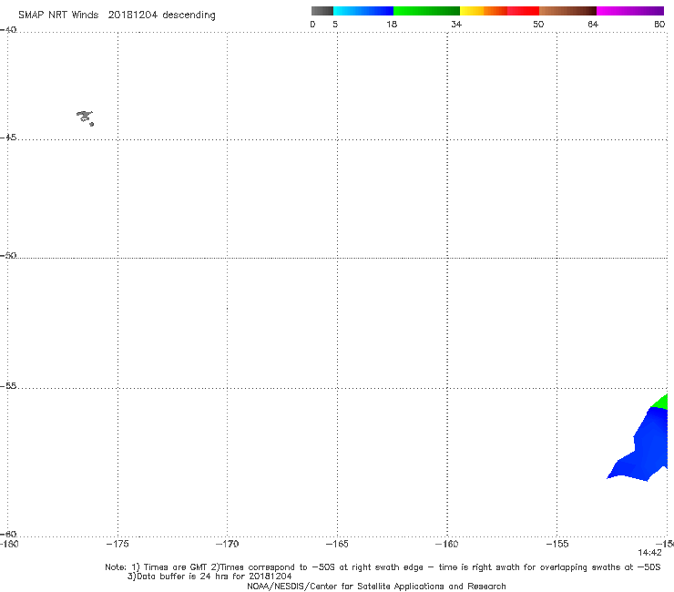Click the note line starting 'Note: 1) Times are GMT'

[383, 567]
